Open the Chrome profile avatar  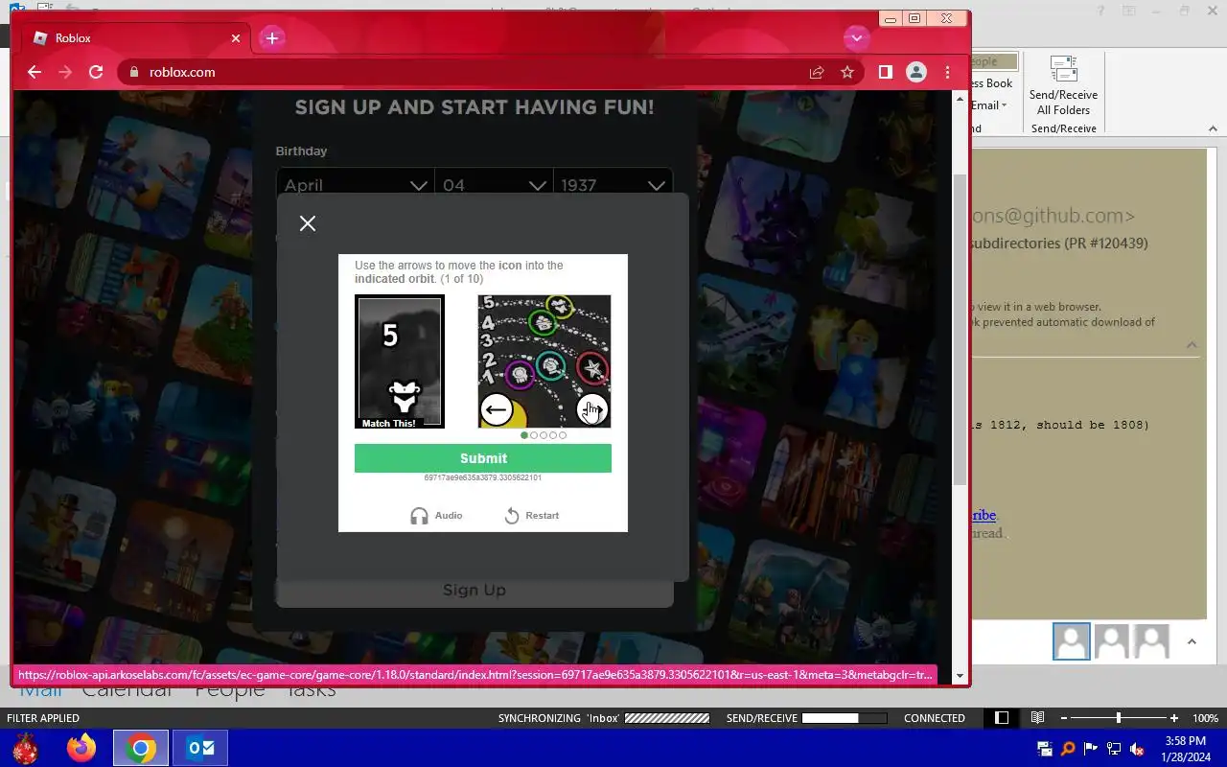pyautogui.click(x=916, y=72)
